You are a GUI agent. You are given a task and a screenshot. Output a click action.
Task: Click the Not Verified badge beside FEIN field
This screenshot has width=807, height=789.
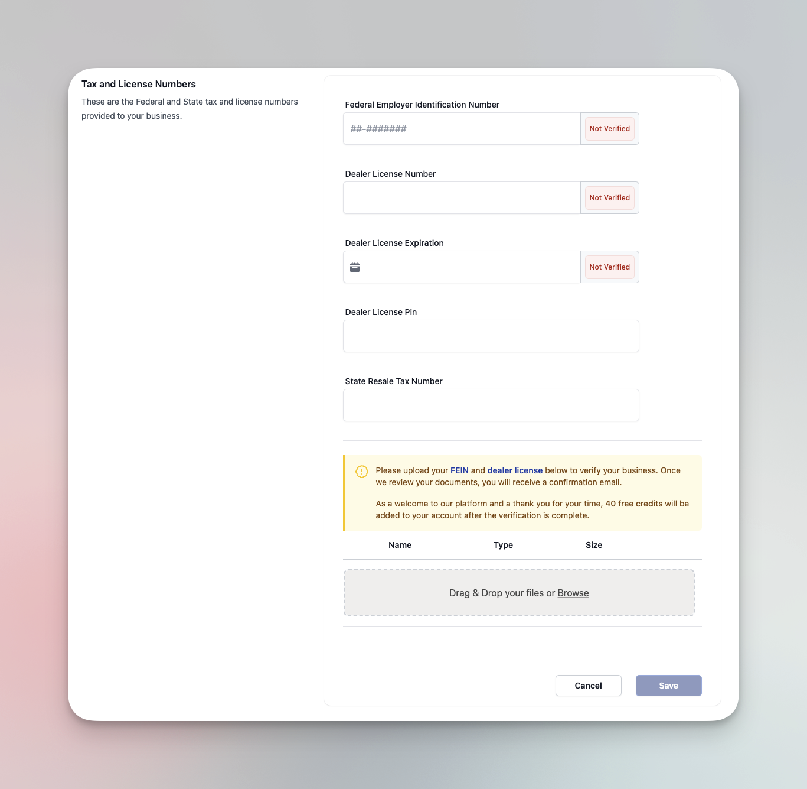609,128
